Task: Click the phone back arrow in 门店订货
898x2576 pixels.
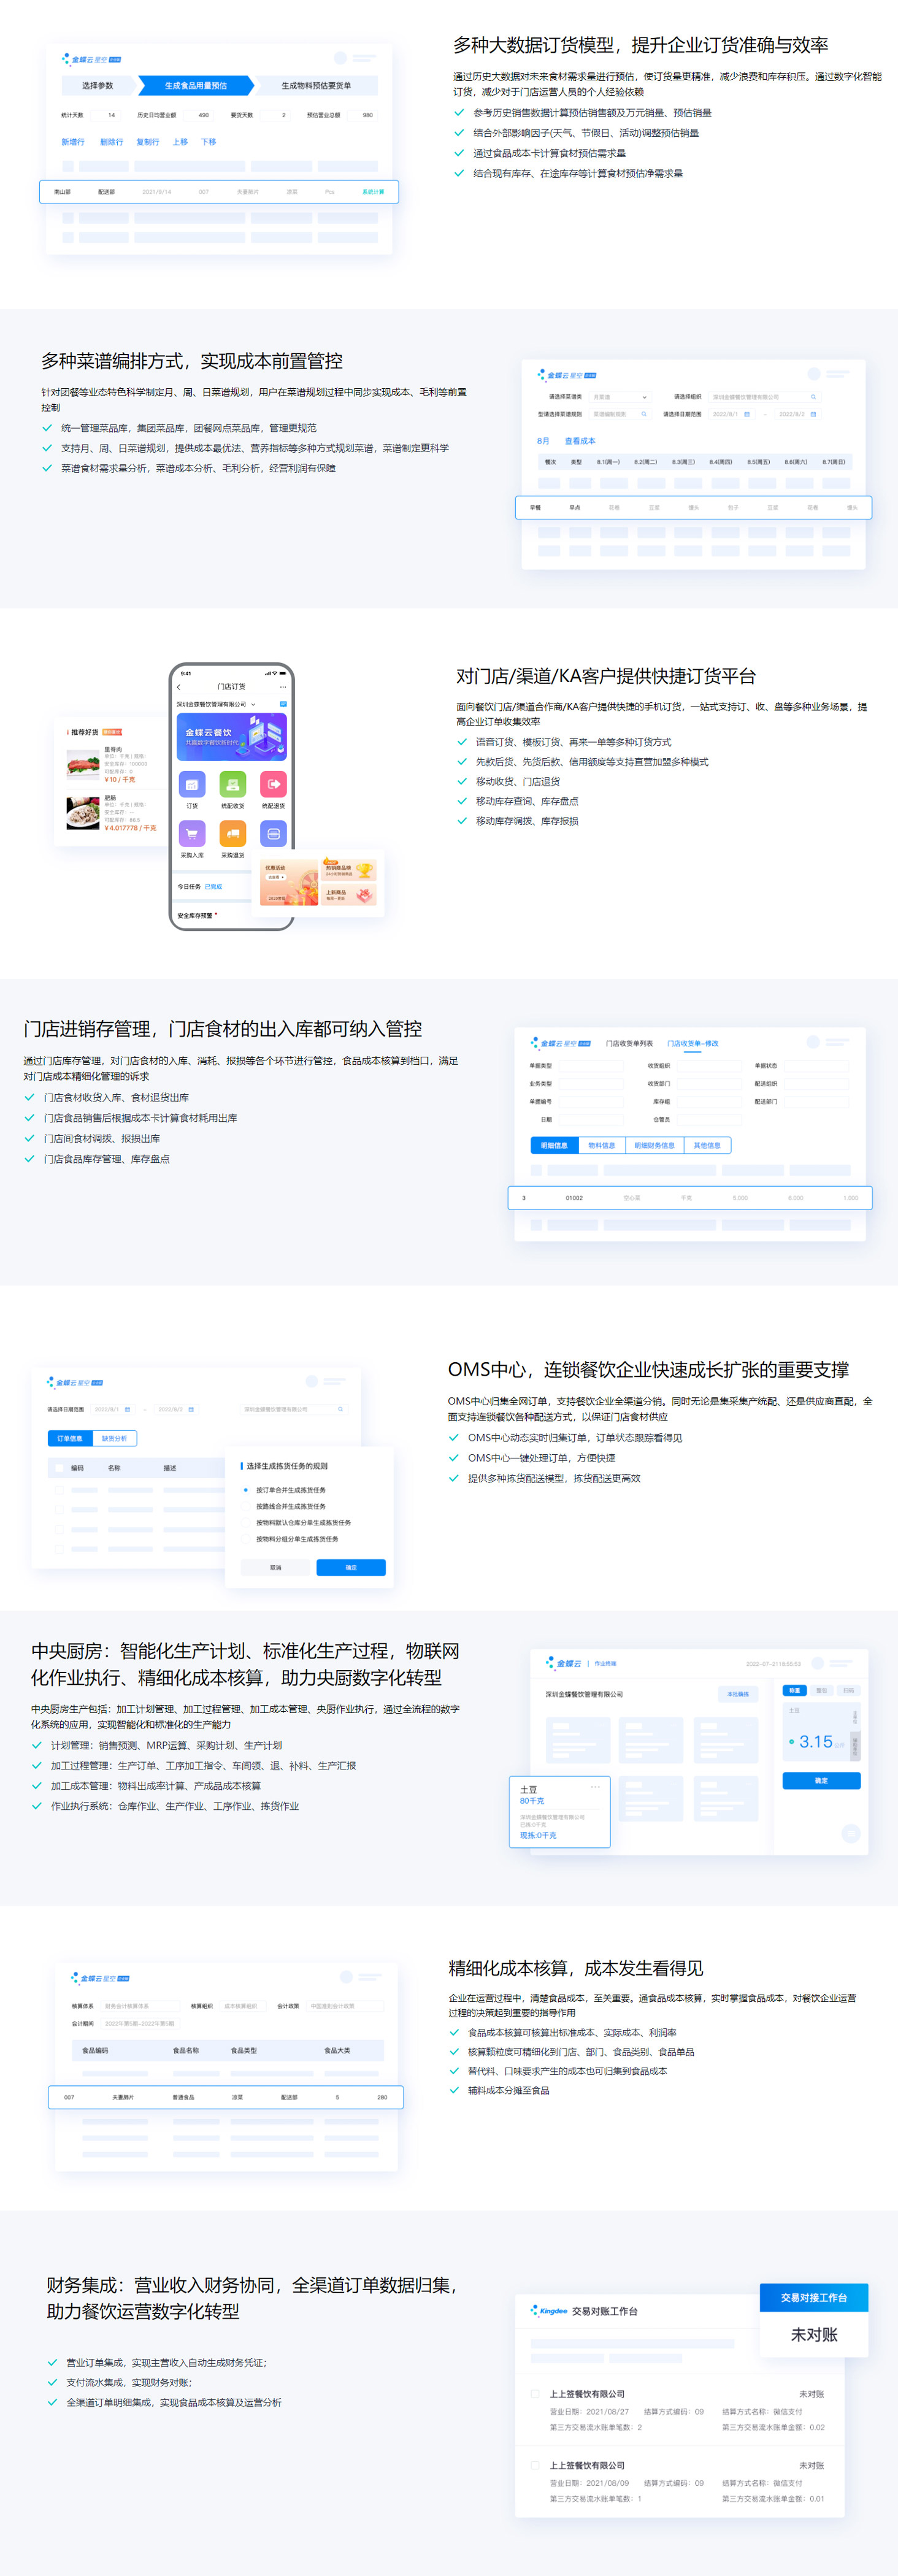Action: point(179,687)
